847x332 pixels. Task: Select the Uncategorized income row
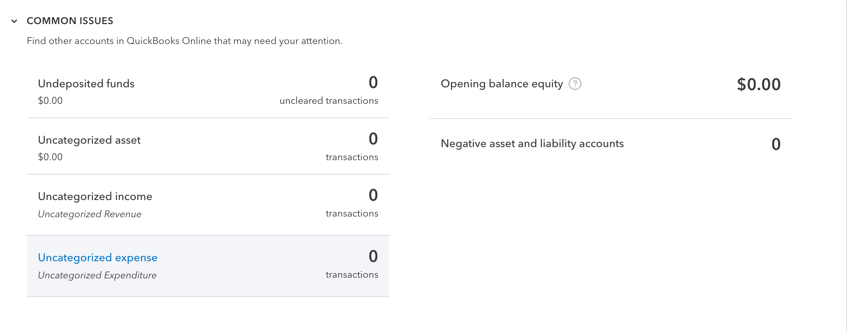pos(208,205)
